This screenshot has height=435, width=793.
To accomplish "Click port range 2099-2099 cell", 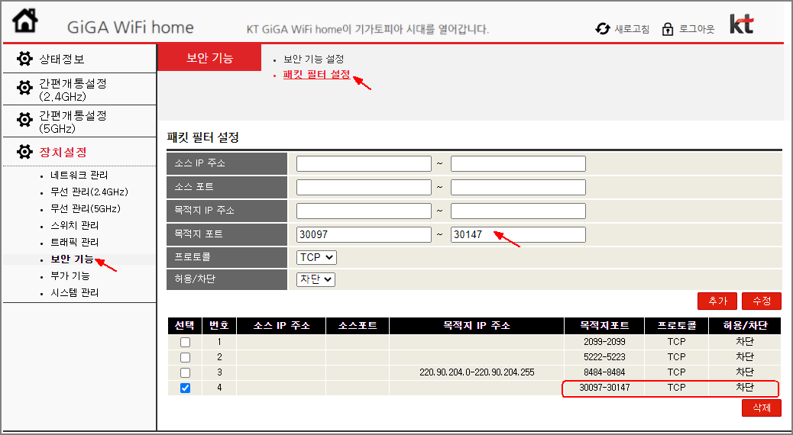I will click(604, 342).
